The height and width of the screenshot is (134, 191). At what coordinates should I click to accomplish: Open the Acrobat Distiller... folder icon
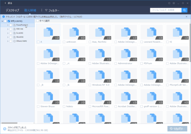(x=126, y=97)
